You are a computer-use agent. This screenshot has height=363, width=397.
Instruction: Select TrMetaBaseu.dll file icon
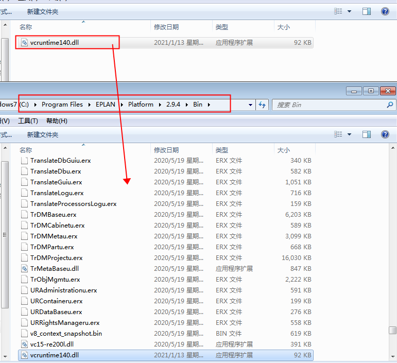pos(24,268)
